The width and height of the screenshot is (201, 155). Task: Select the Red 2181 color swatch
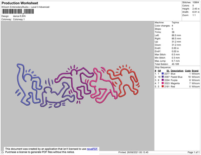(x=163, y=87)
